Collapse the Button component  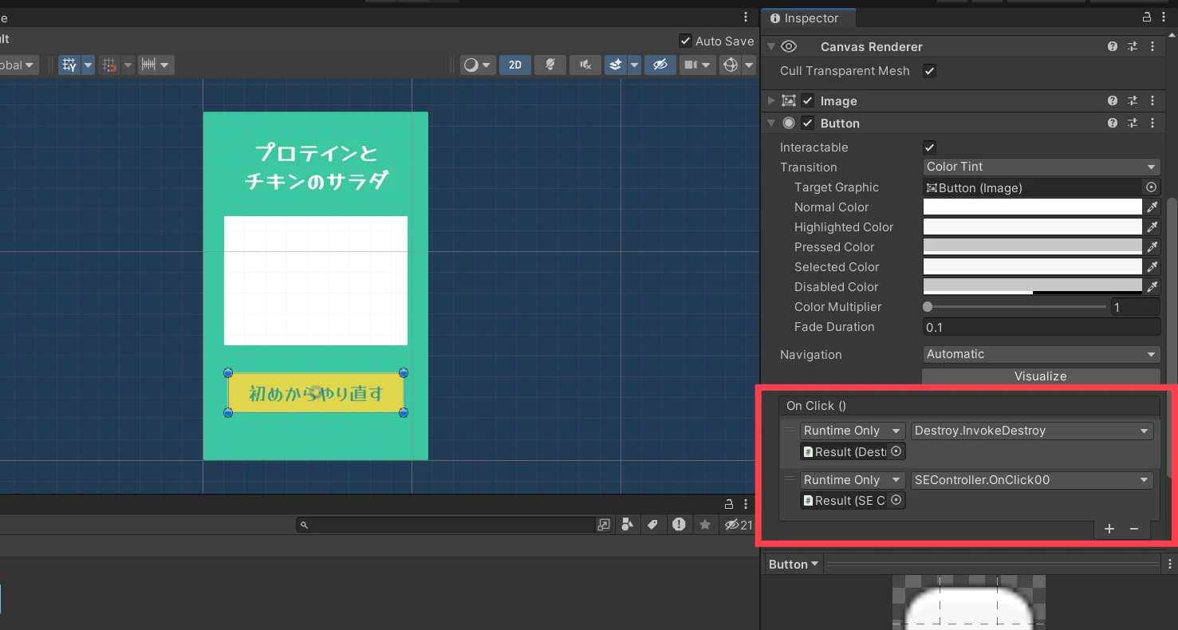[771, 124]
